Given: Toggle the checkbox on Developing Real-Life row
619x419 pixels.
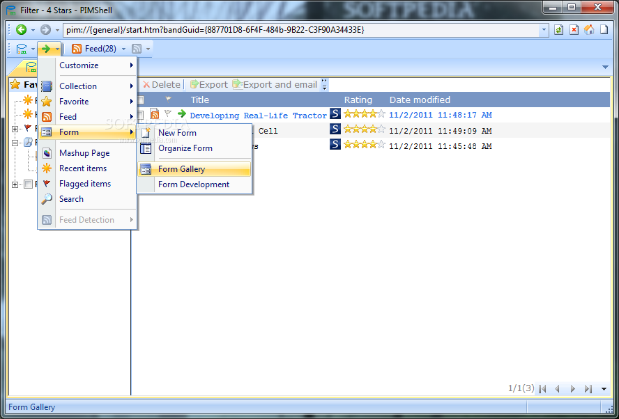Looking at the screenshot, I should [140, 115].
